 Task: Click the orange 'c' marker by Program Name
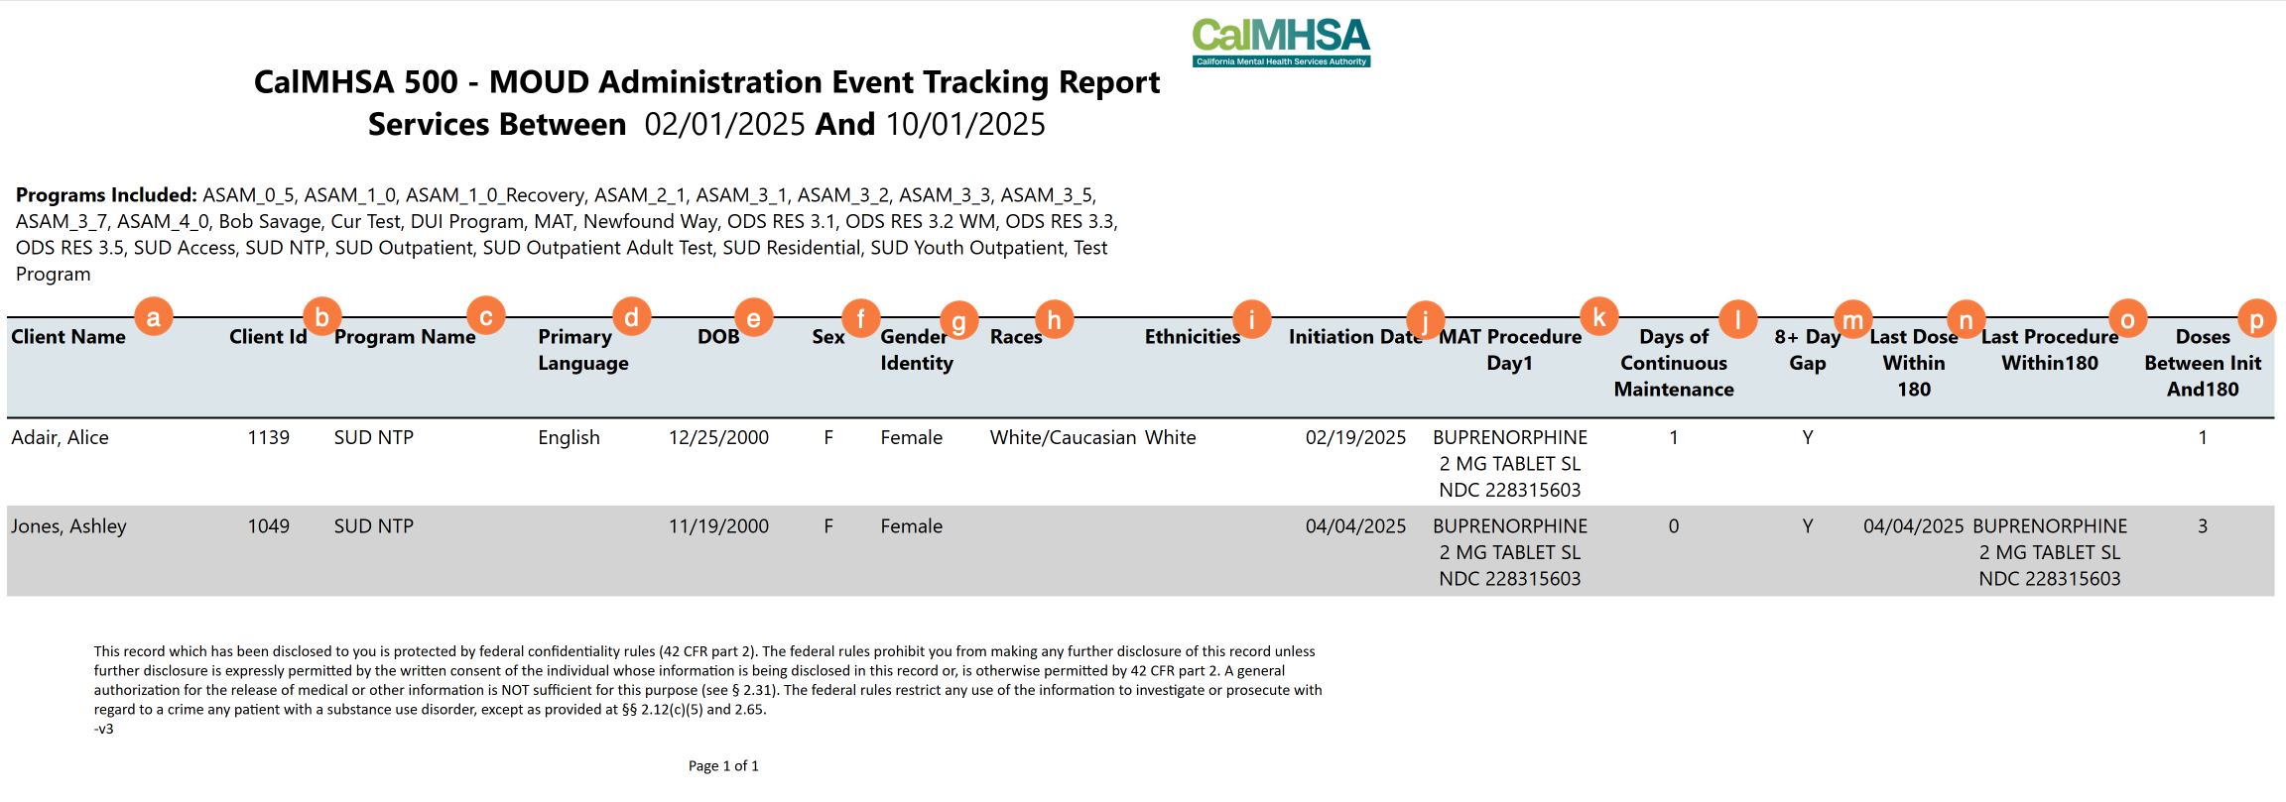pos(486,317)
